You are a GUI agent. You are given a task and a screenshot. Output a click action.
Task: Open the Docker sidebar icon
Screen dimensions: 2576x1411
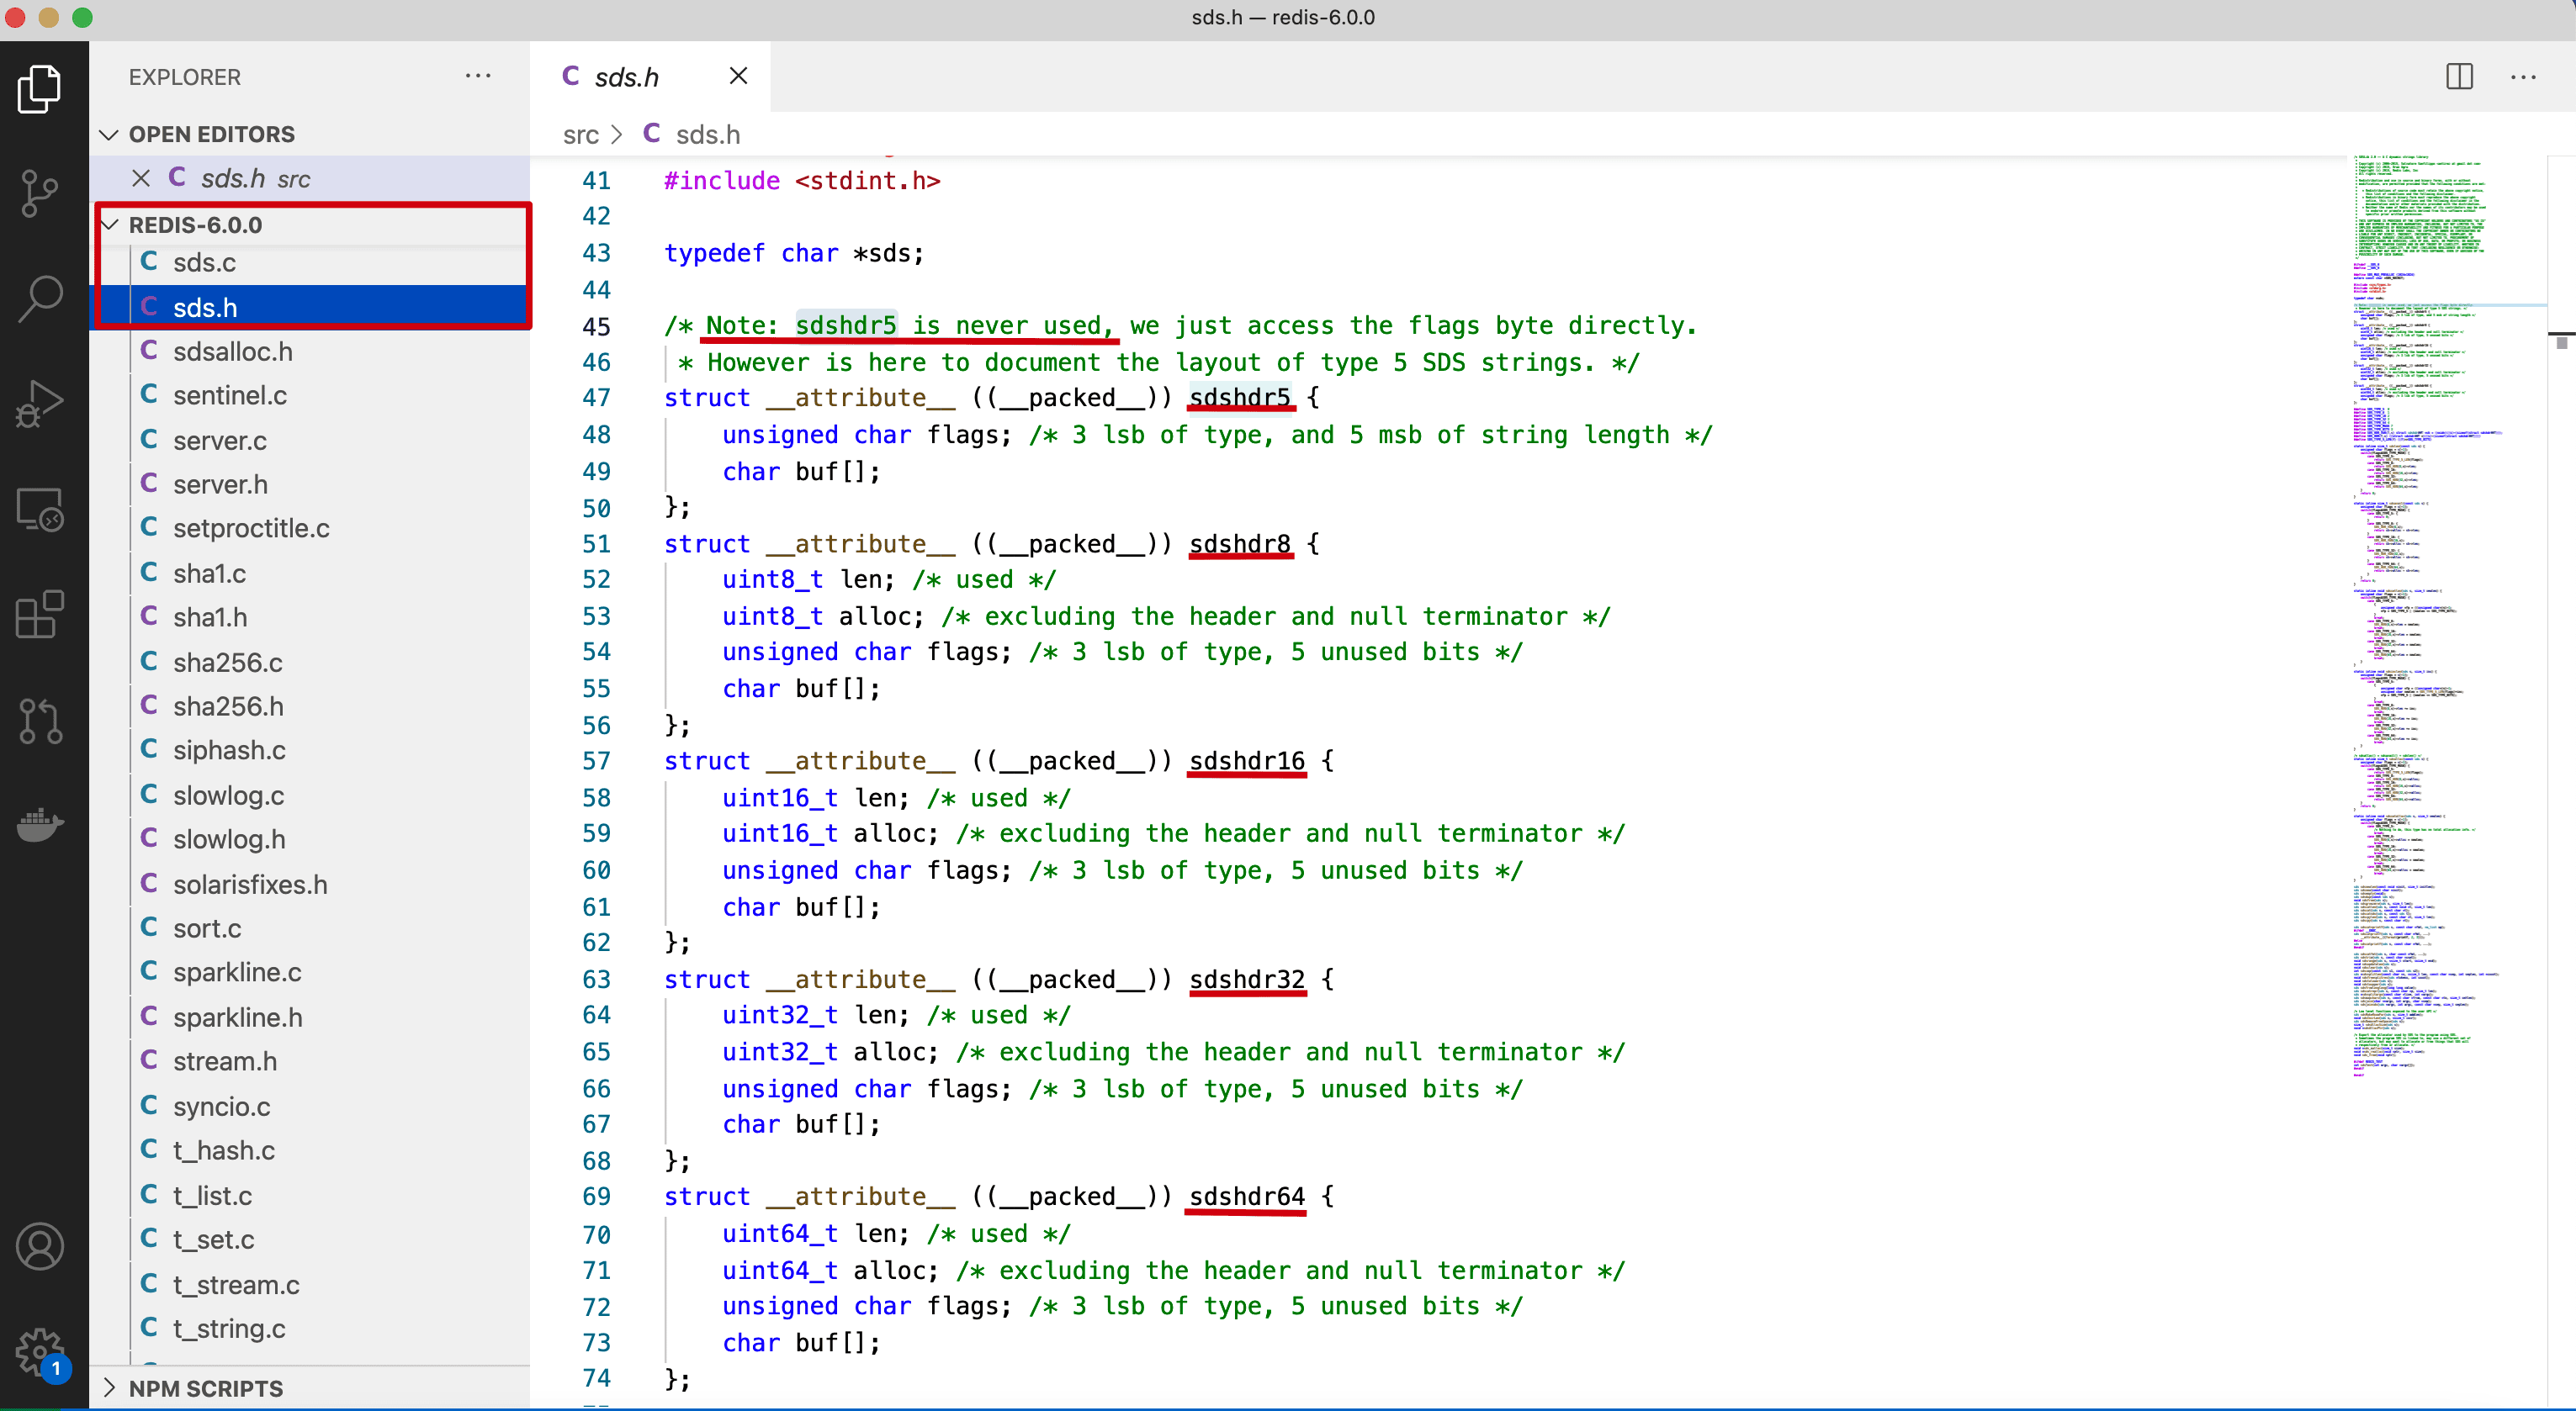[40, 824]
